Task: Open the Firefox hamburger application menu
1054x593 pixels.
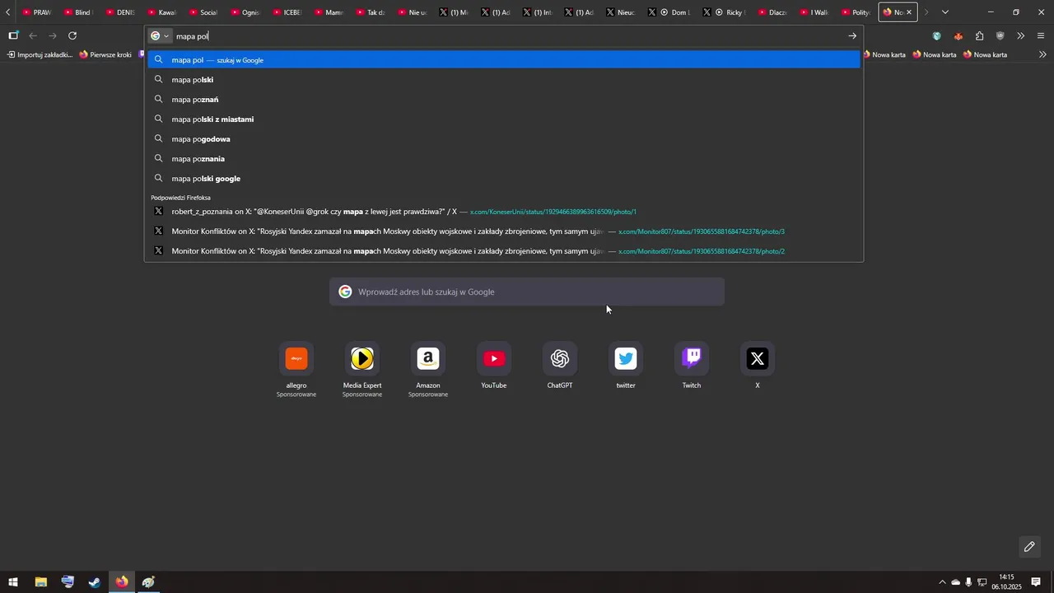Action: (x=1041, y=35)
